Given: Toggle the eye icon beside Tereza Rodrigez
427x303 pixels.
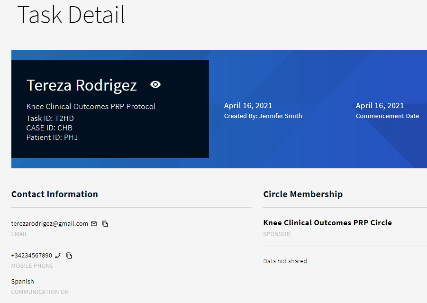Looking at the screenshot, I should [x=155, y=84].
